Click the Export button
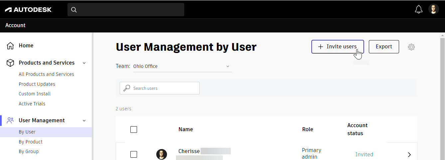This screenshot has height=160, width=445. click(x=384, y=47)
